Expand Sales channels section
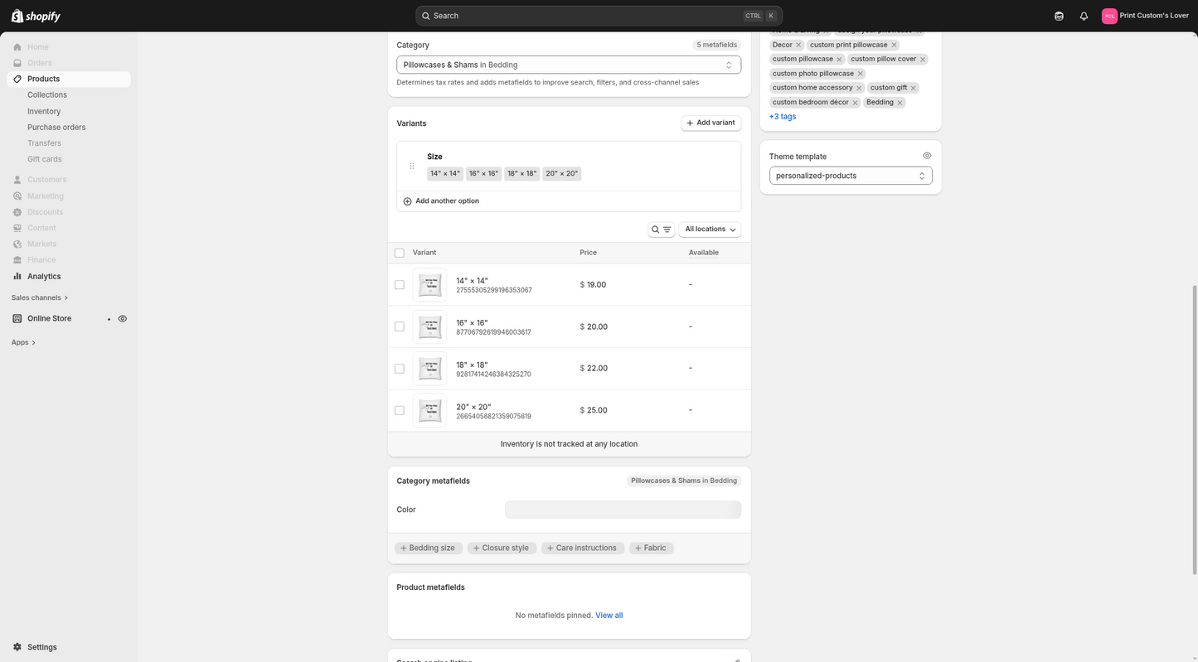 (x=40, y=297)
